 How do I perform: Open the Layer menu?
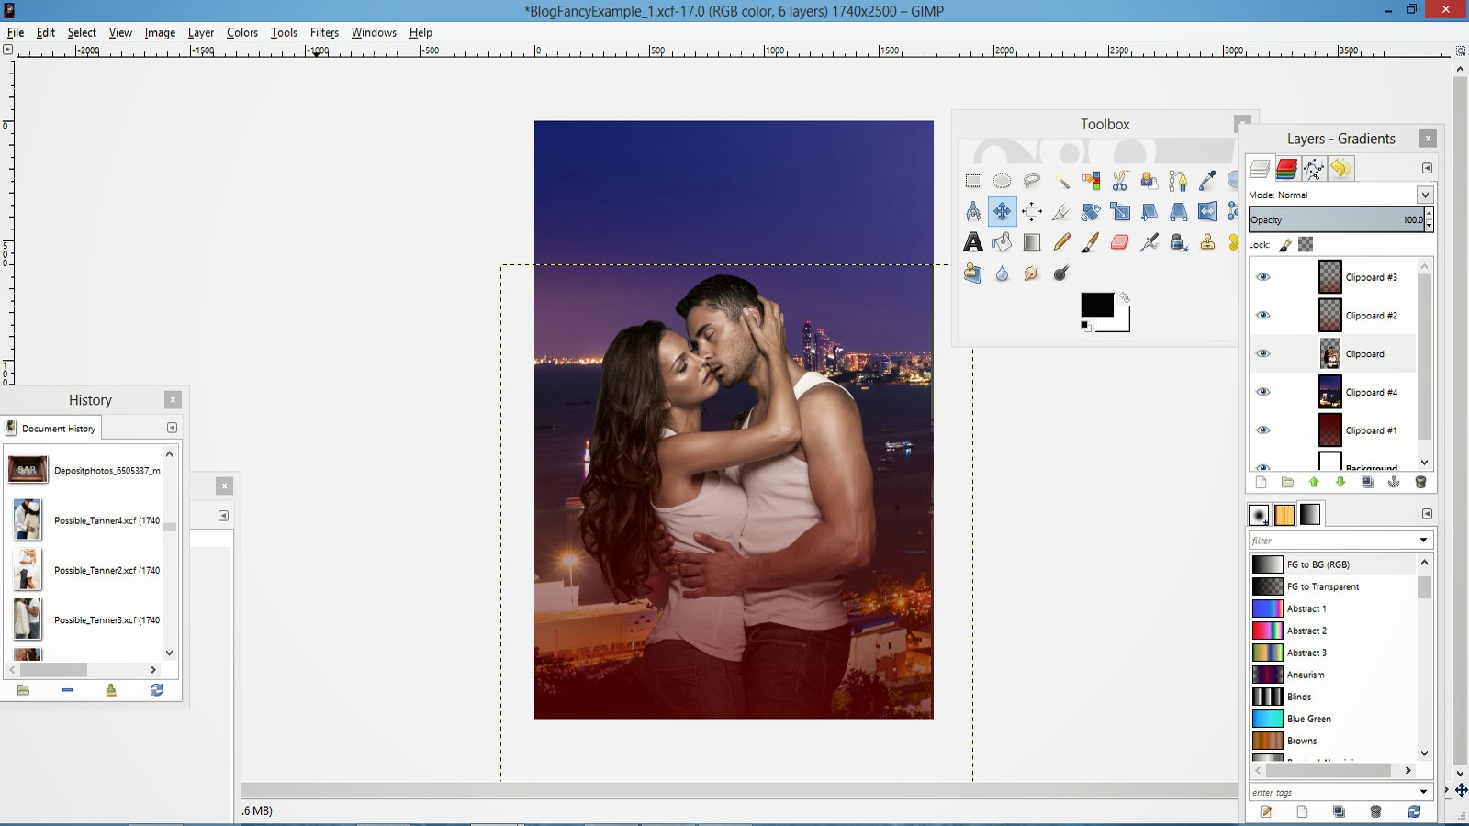[201, 32]
